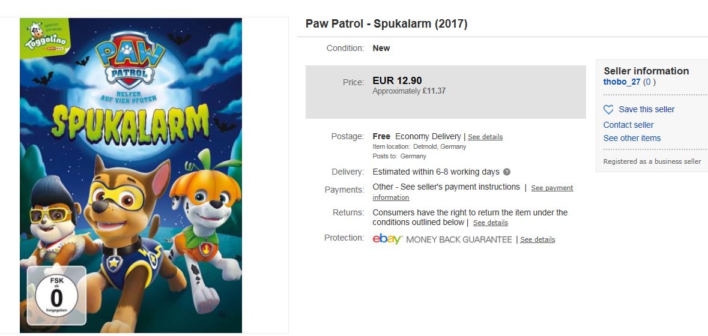Open seller profile thobo_27
This screenshot has width=708, height=336.
(622, 82)
